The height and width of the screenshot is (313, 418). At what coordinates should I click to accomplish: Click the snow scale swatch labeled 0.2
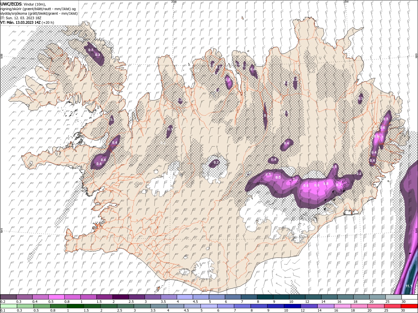point(8,297)
